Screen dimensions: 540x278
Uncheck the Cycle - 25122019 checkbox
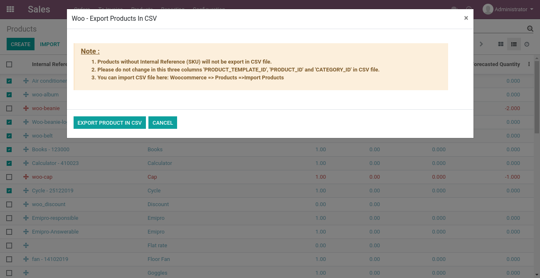pyautogui.click(x=9, y=191)
